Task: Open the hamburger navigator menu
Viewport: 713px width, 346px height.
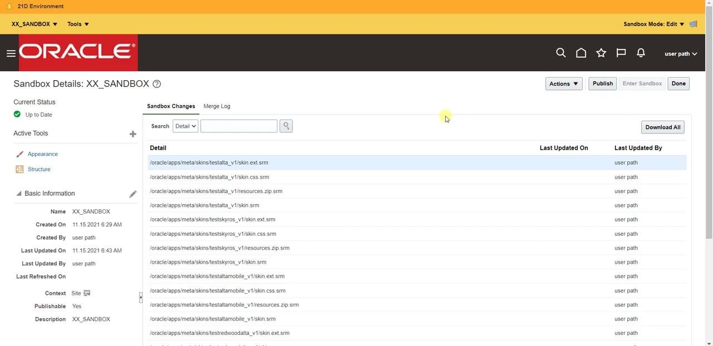Action: click(x=11, y=53)
